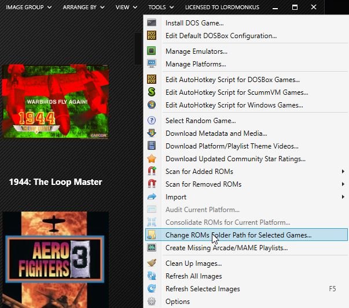This screenshot has height=308, width=349.
Task: Choose Refresh All Images
Action: [x=246, y=276]
